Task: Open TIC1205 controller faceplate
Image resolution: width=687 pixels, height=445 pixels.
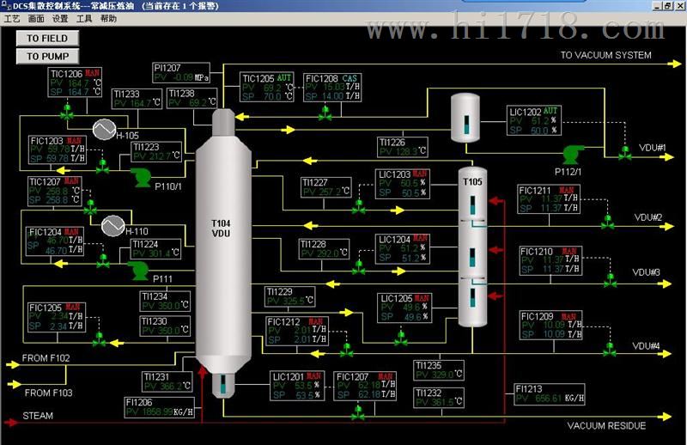Action: pos(267,88)
